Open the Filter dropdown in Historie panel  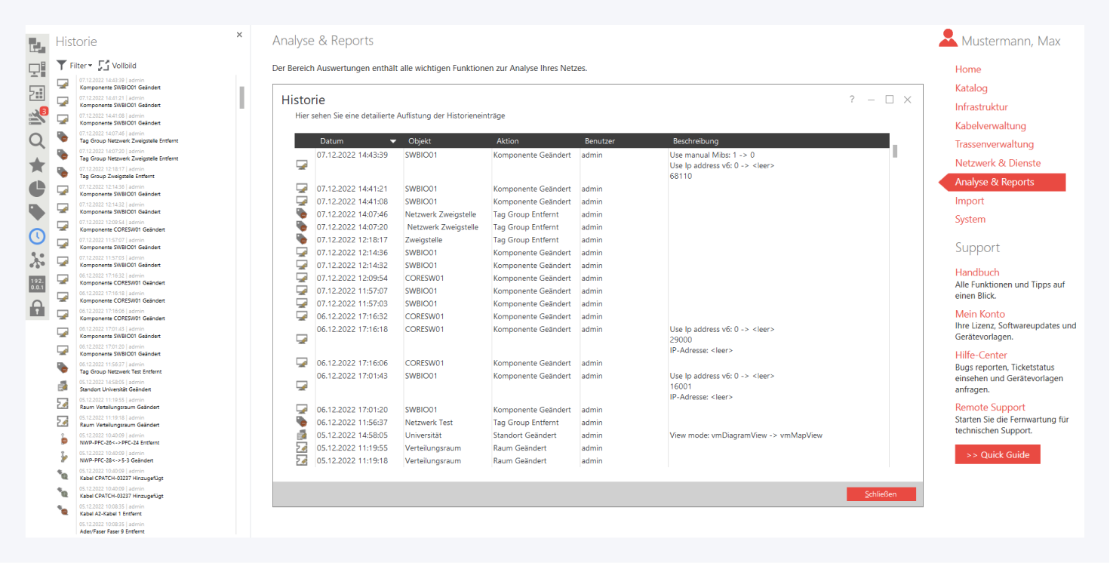click(x=74, y=66)
